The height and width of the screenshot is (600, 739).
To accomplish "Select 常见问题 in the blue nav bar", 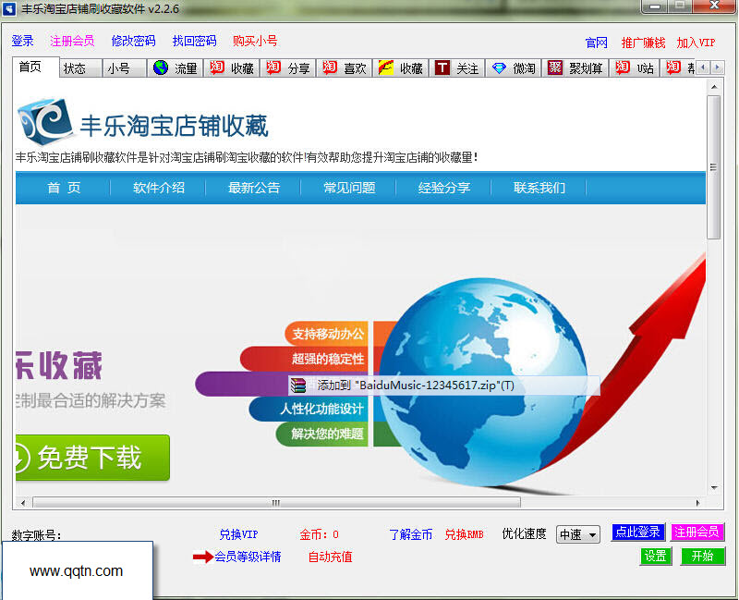I will click(x=349, y=188).
